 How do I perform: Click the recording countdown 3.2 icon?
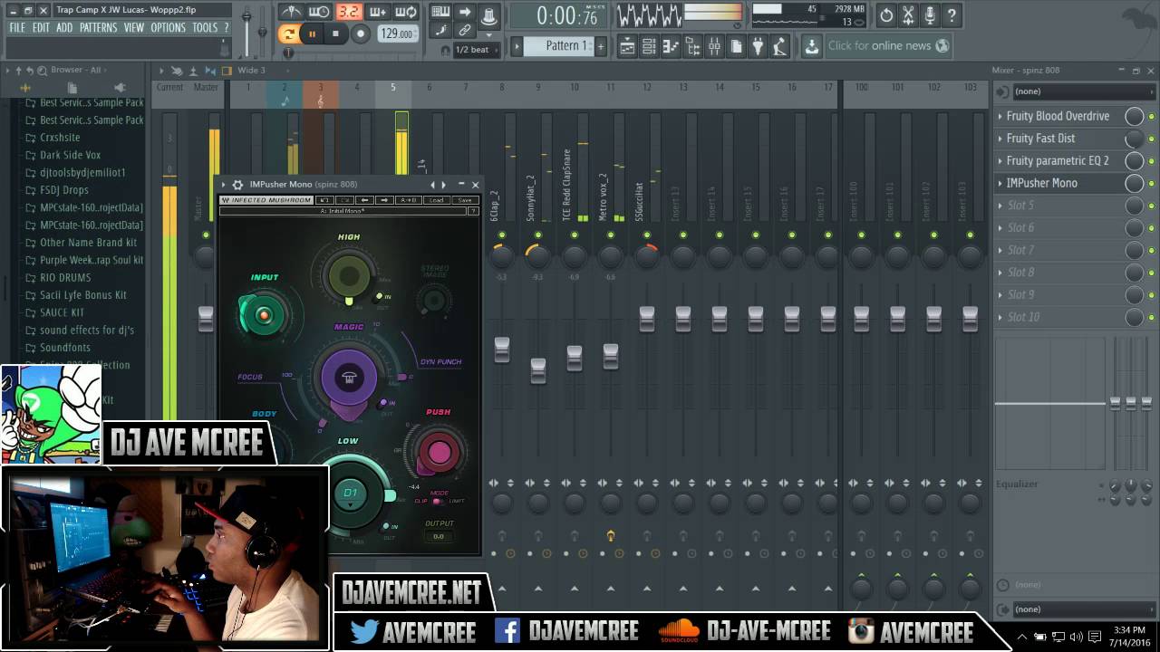[348, 12]
